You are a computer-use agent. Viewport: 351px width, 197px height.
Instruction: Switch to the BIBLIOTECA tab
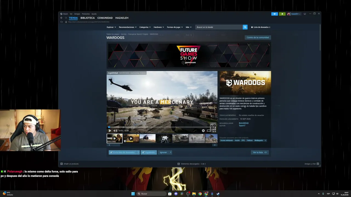(87, 18)
